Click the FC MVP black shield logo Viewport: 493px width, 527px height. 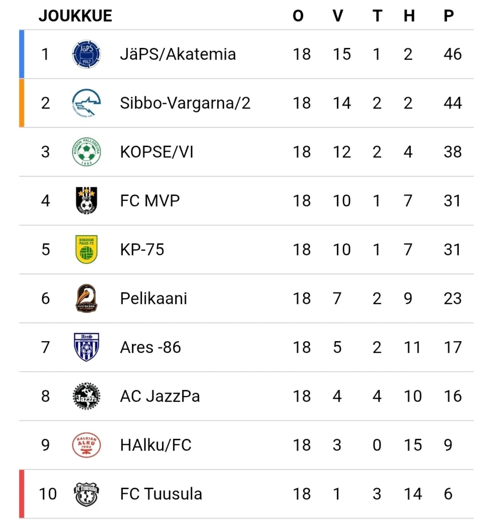click(x=86, y=200)
